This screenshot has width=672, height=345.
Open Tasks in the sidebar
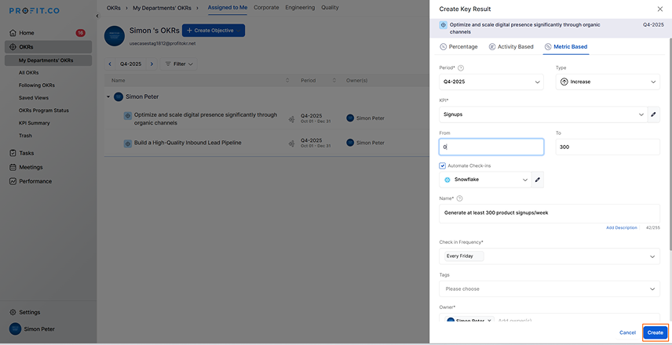[26, 153]
